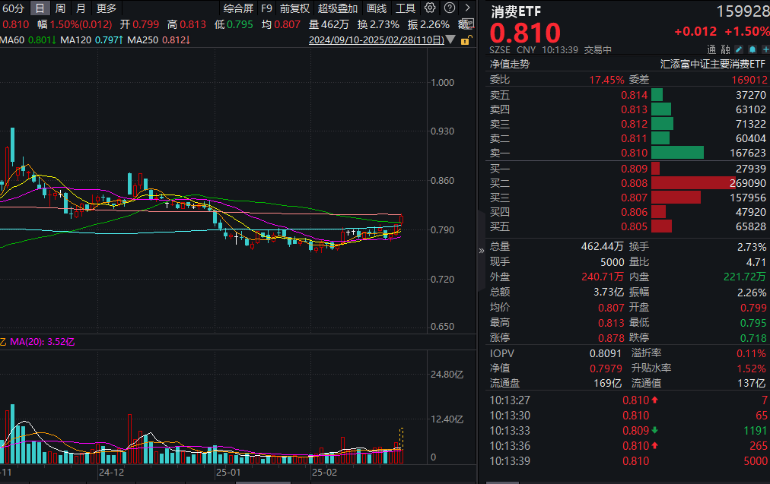Toggle 超级叠加 overlay mode
770x484 pixels.
tap(337, 8)
